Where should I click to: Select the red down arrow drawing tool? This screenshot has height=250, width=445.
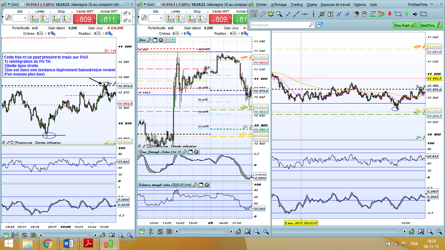[x=390, y=14]
